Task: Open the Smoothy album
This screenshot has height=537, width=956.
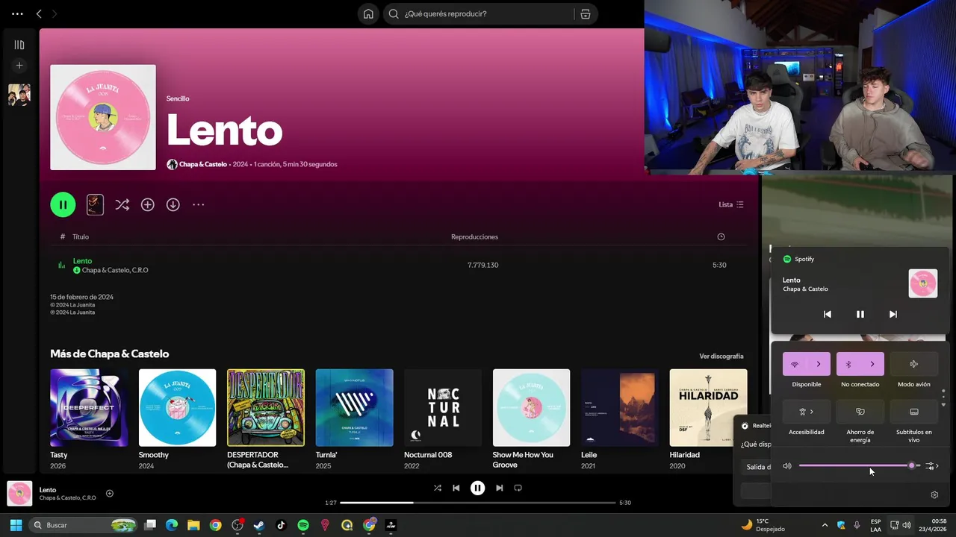Action: [177, 419]
